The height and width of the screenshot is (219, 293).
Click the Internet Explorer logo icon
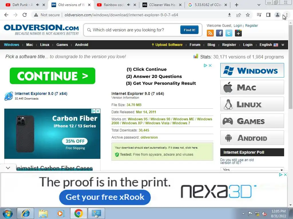(9, 96)
